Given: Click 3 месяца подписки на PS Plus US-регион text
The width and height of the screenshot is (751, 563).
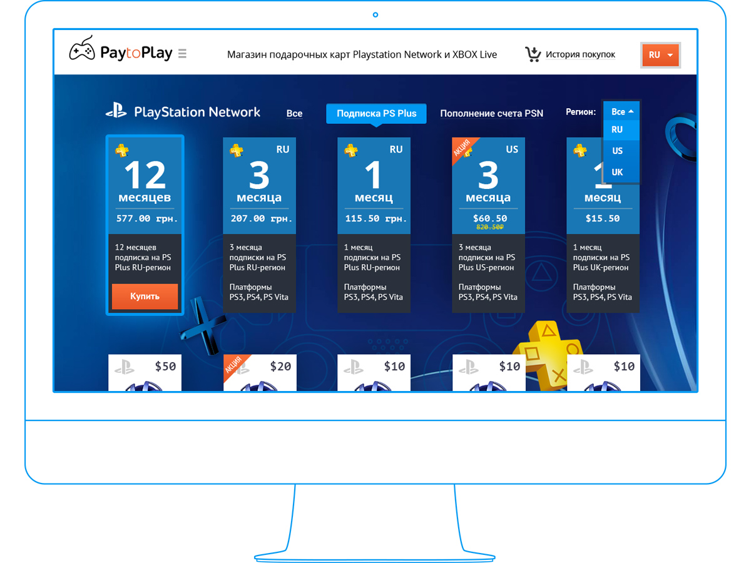Looking at the screenshot, I should tap(488, 257).
